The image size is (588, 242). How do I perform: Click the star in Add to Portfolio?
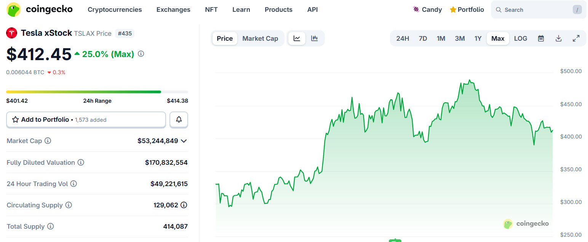tap(16, 119)
